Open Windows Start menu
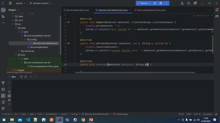The height and width of the screenshot is (123, 220). coord(4,120)
